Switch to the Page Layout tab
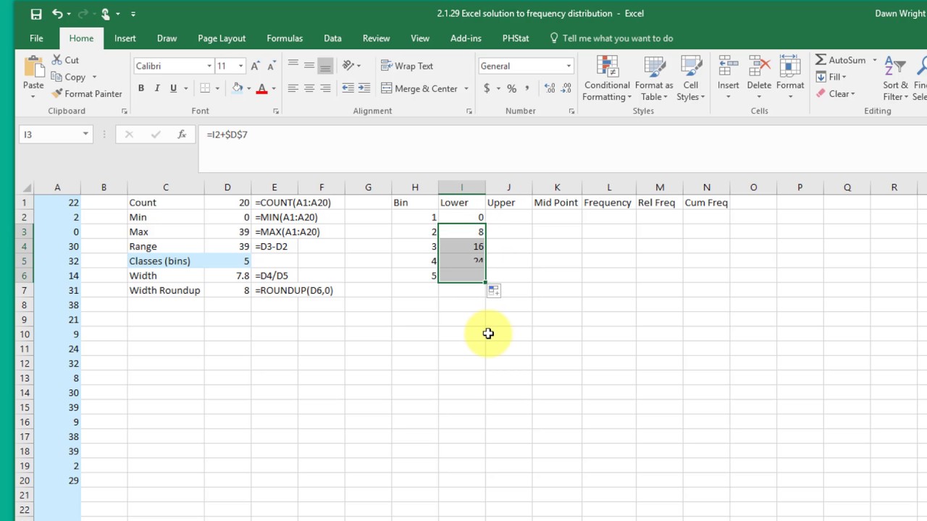This screenshot has height=521, width=927. pos(222,38)
